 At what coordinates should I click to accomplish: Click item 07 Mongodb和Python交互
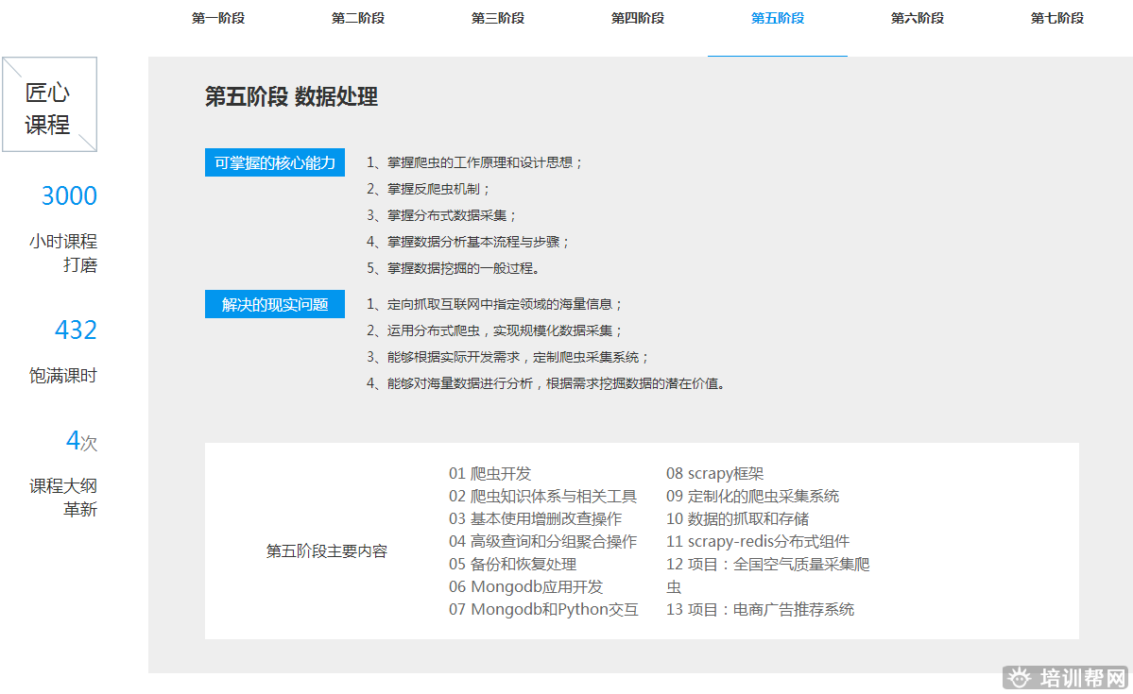(543, 610)
